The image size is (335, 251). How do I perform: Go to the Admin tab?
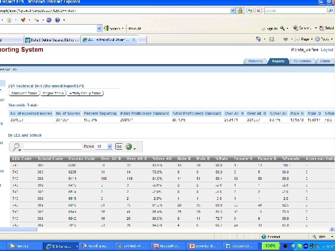click(325, 61)
